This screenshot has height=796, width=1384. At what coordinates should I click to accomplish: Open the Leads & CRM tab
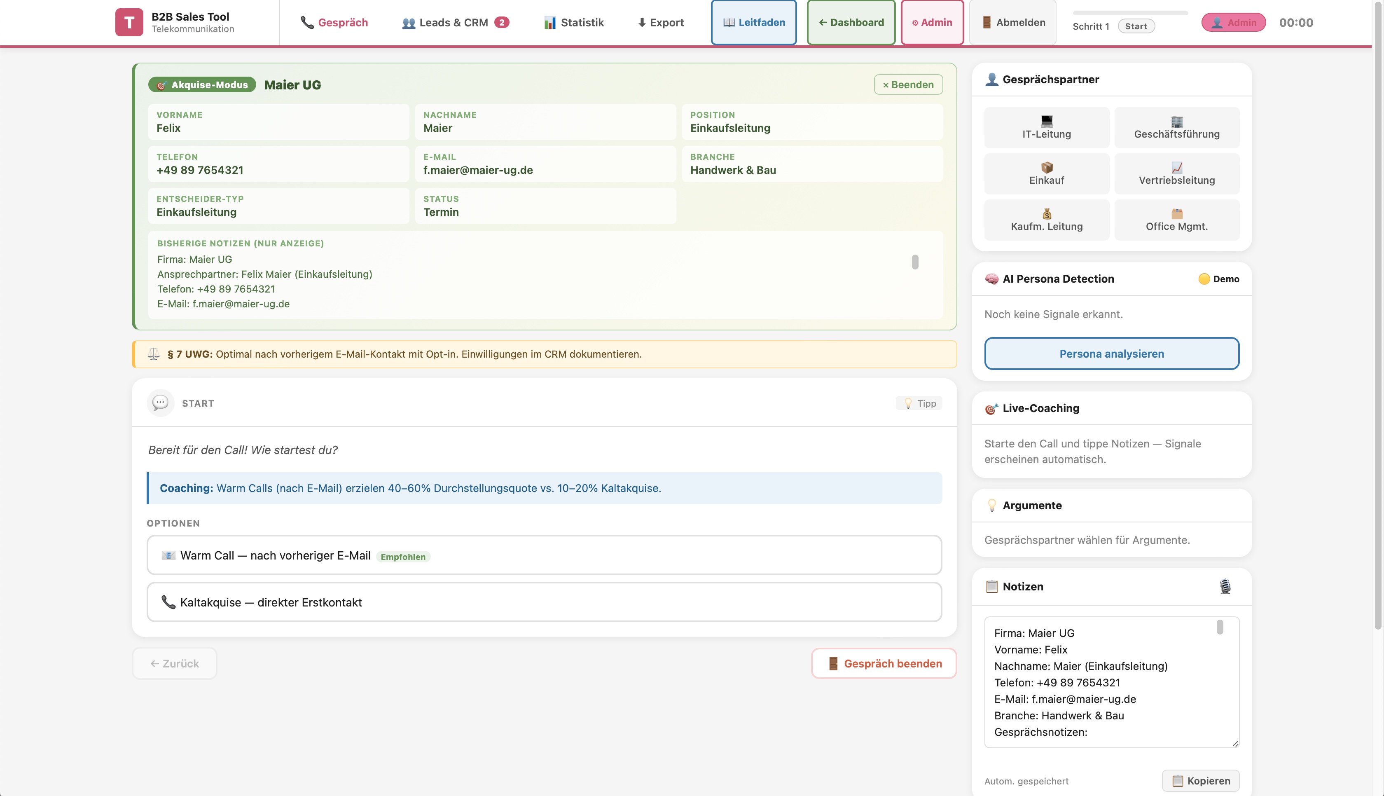click(x=455, y=22)
